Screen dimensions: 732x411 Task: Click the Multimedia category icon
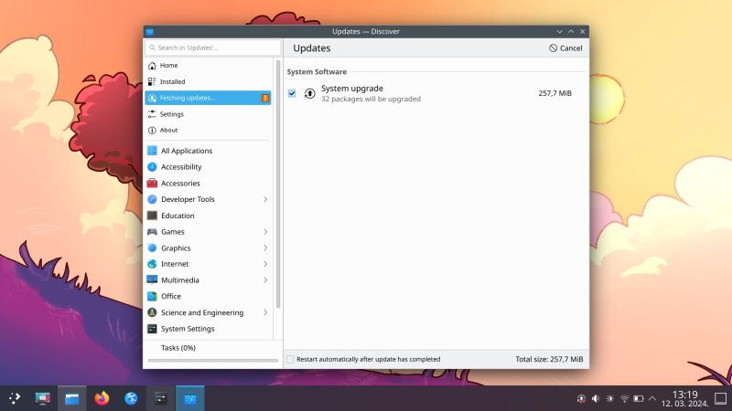coord(152,280)
